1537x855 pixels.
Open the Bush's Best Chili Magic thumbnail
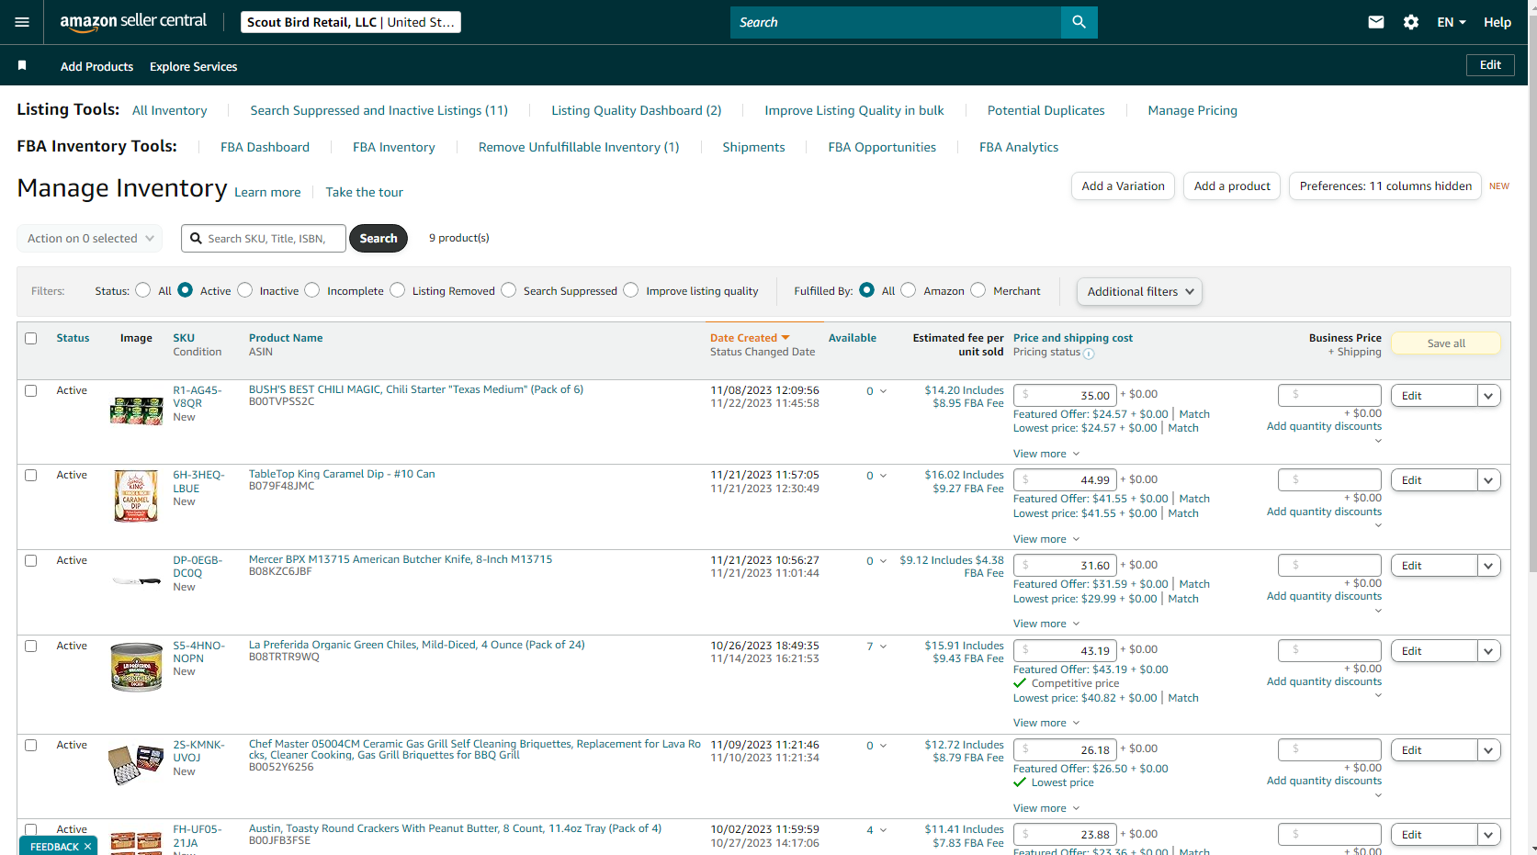136,411
